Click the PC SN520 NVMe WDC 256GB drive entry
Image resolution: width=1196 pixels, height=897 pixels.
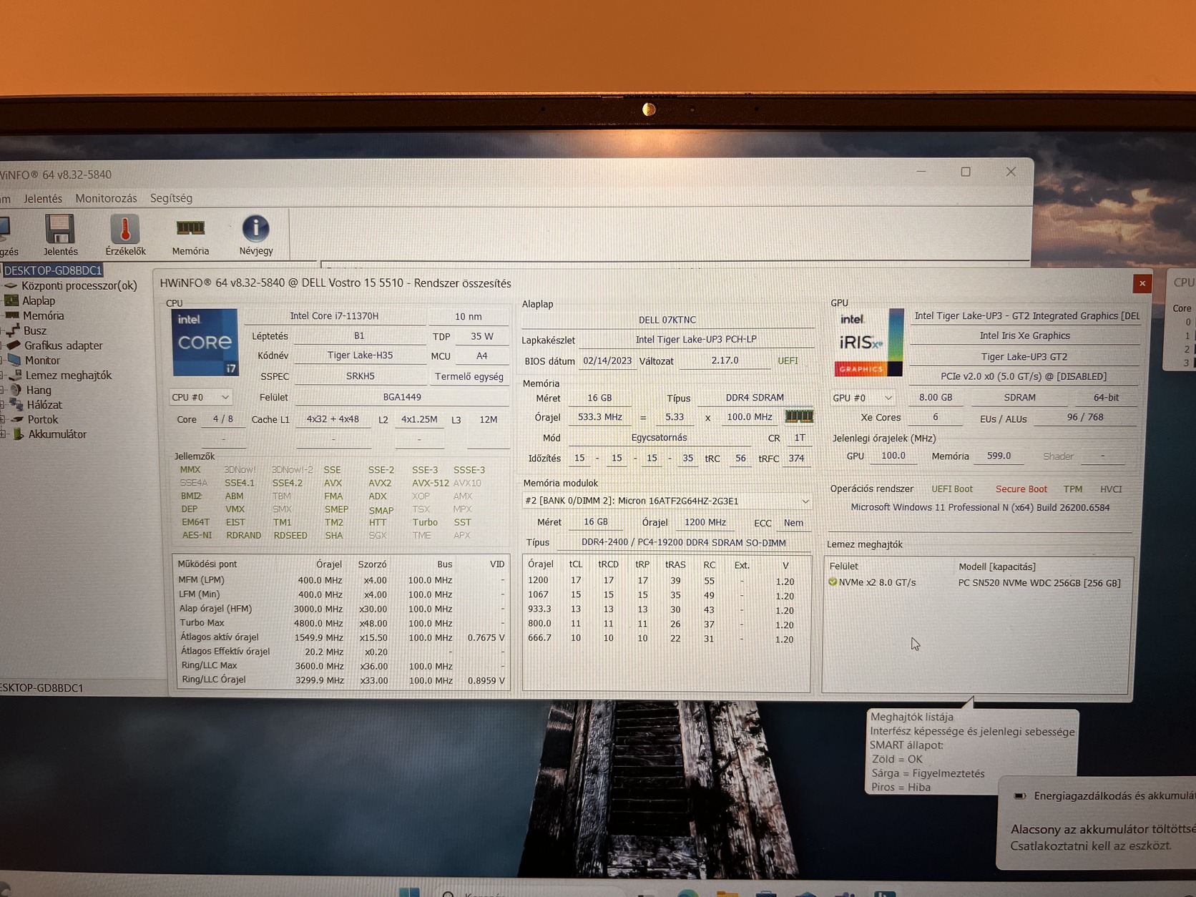click(1039, 583)
